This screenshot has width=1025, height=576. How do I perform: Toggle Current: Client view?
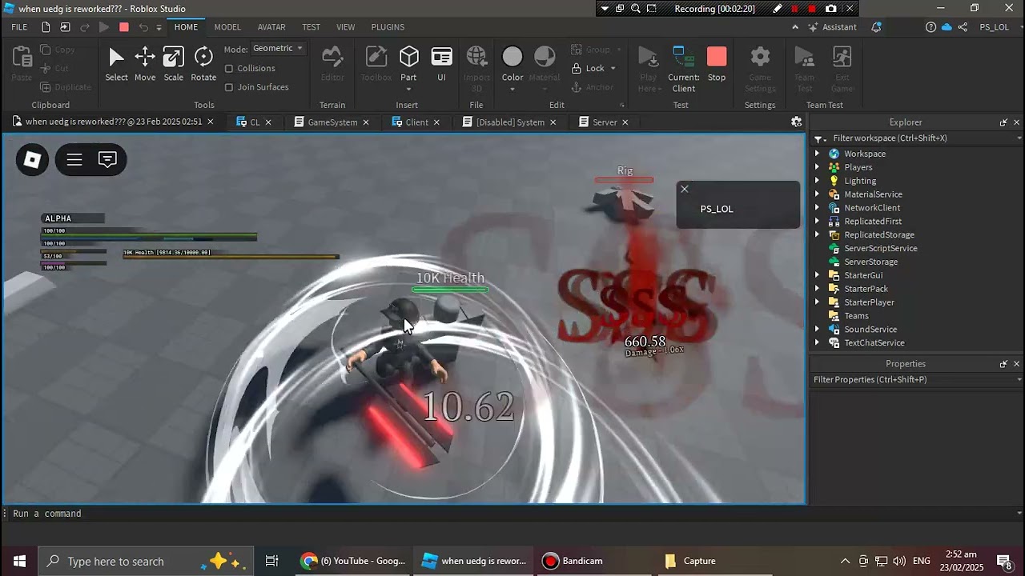tap(684, 69)
